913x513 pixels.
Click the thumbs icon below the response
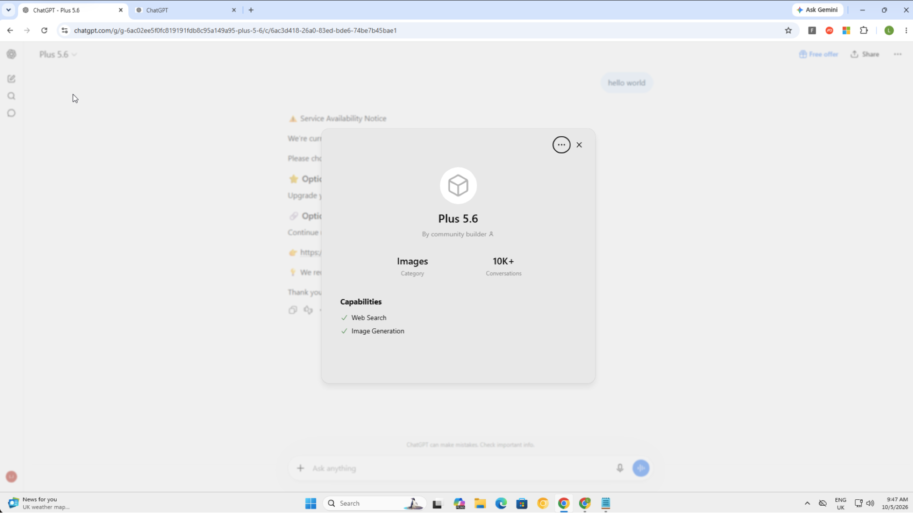[308, 310]
